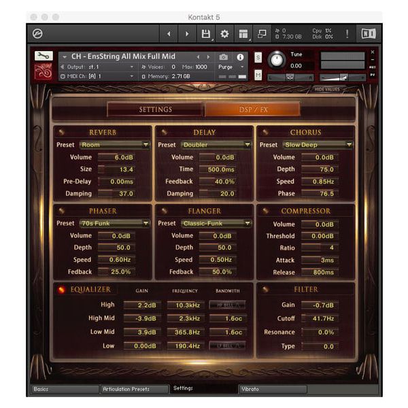Open the Flanger preset dropdown showing Classic-Funk

(216, 223)
